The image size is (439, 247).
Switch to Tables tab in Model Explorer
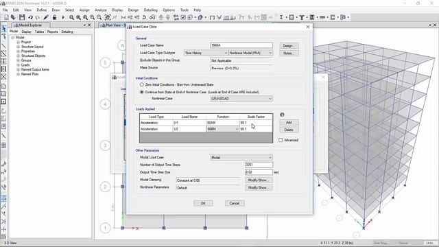tap(40, 32)
